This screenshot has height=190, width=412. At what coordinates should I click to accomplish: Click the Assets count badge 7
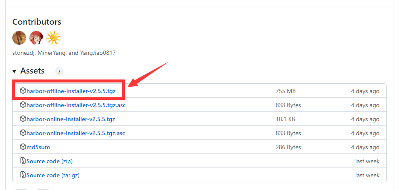pos(59,71)
